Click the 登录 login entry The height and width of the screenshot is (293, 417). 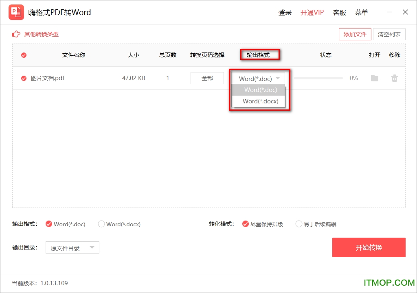(285, 13)
